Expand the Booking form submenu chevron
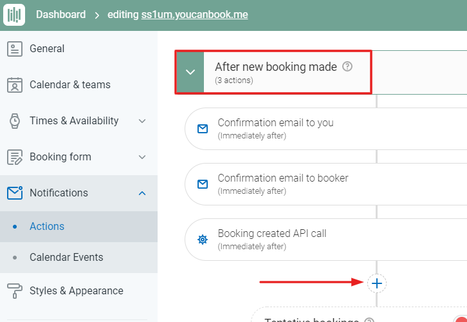This screenshot has height=322, width=467. click(142, 157)
